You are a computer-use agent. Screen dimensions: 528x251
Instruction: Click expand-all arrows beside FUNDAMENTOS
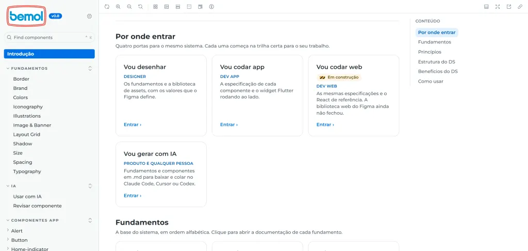90,69
